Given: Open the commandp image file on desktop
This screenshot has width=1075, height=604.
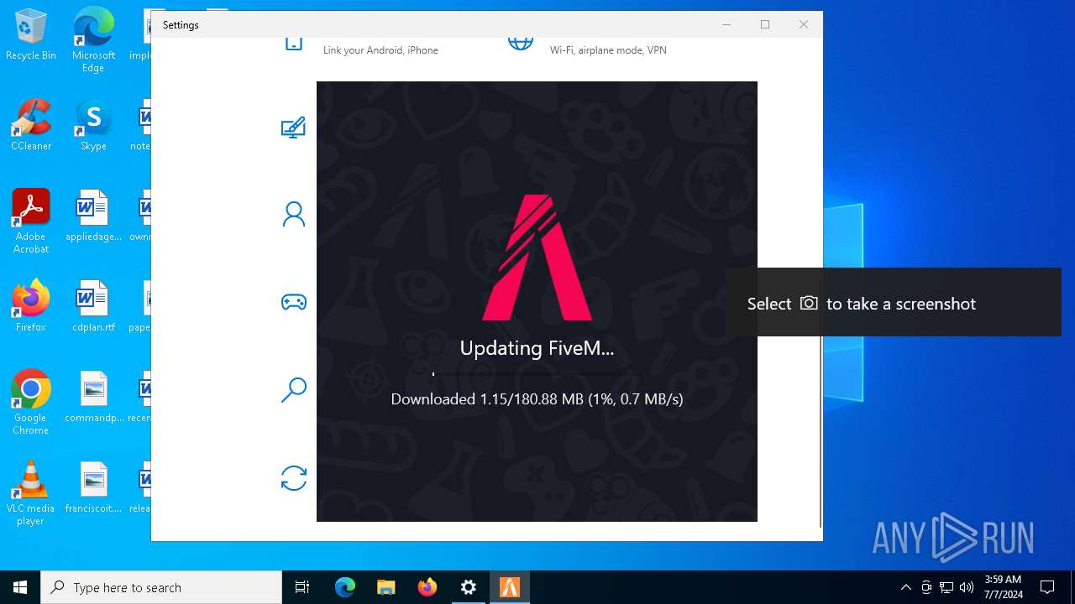Looking at the screenshot, I should [93, 397].
